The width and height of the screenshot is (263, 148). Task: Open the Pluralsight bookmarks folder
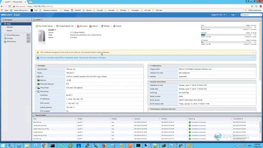pos(133,10)
